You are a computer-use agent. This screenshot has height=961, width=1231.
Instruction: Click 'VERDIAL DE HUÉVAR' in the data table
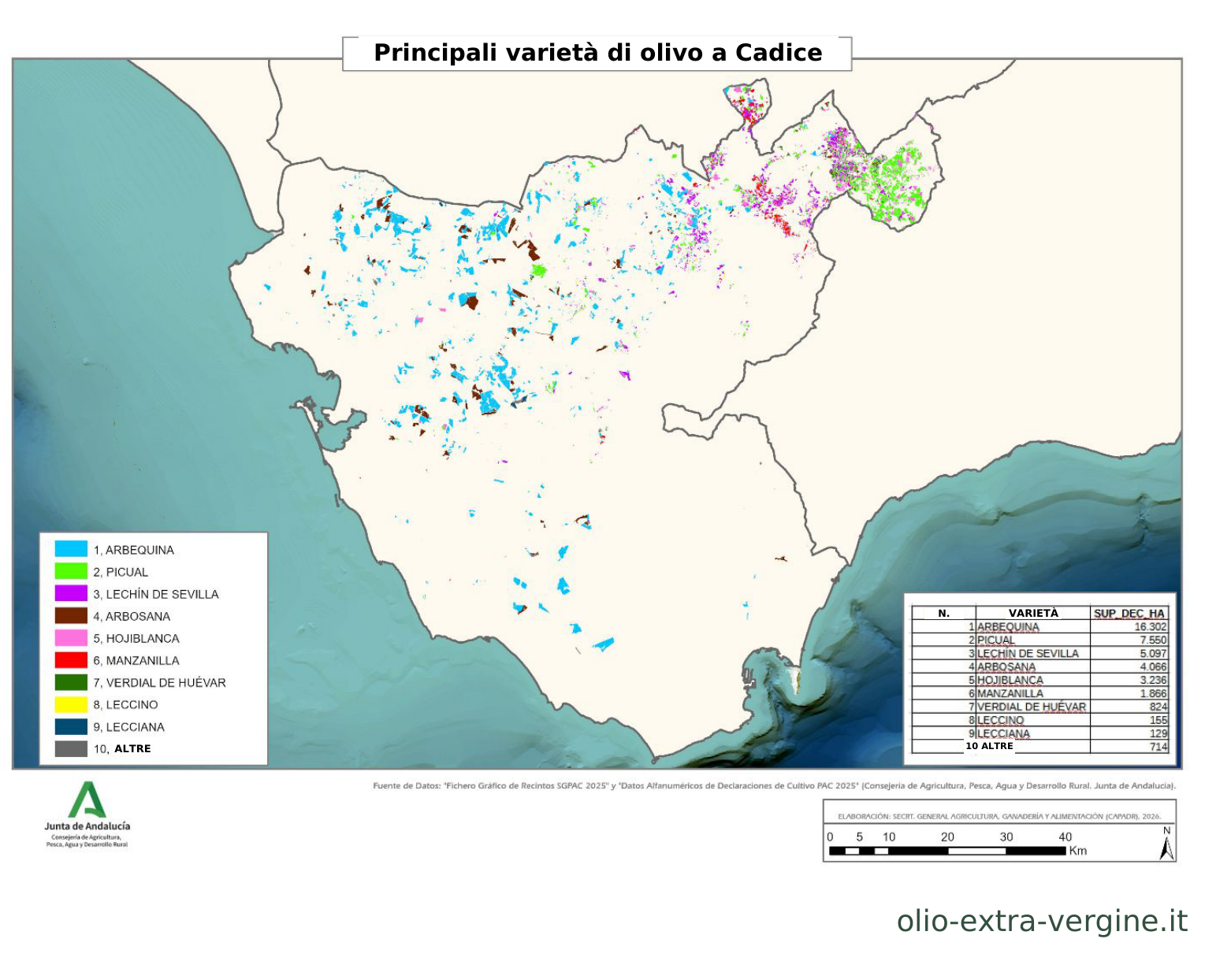pyautogui.click(x=1032, y=707)
